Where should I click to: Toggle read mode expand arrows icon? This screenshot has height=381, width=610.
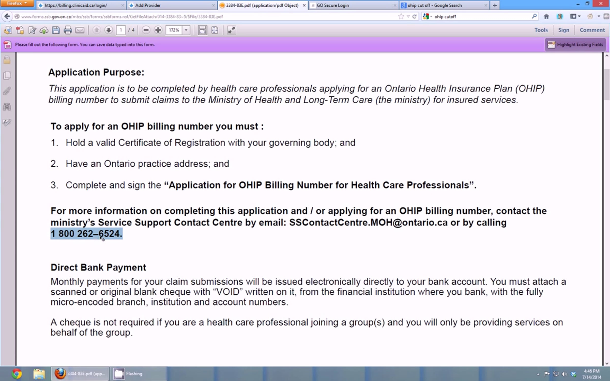click(231, 30)
